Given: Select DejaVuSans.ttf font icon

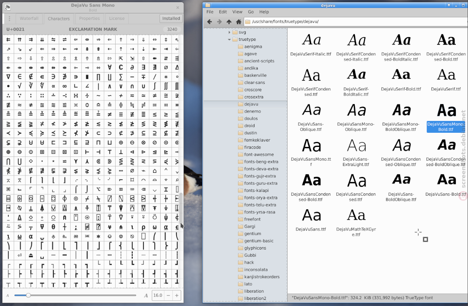Looking at the screenshot, I should 311,215.
